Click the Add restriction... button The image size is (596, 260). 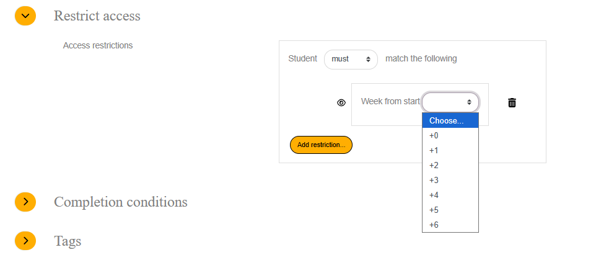321,145
